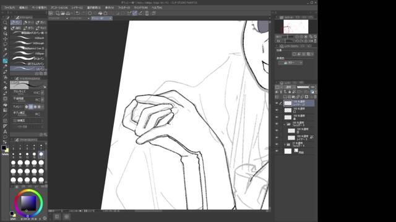
Task: Select the strongest anti-aliasing option
Action: pyautogui.click(x=39, y=107)
